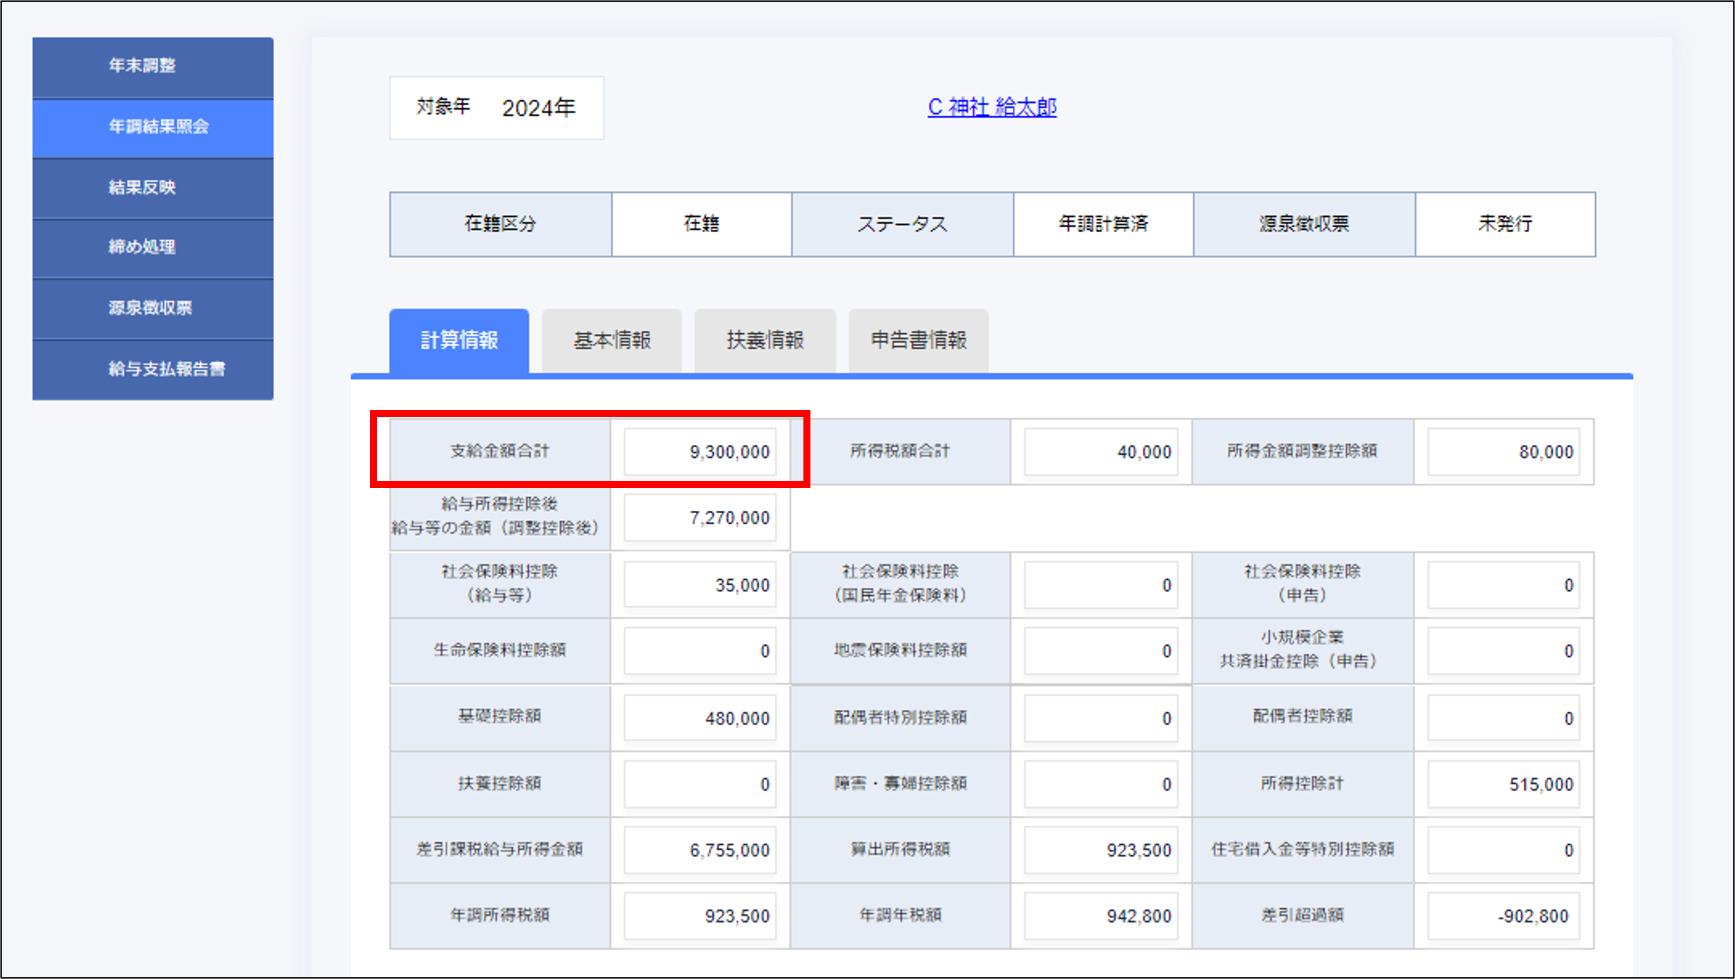Image resolution: width=1735 pixels, height=979 pixels.
Task: Click the 所得金額調整控除額 label
Action: [x=1302, y=451]
